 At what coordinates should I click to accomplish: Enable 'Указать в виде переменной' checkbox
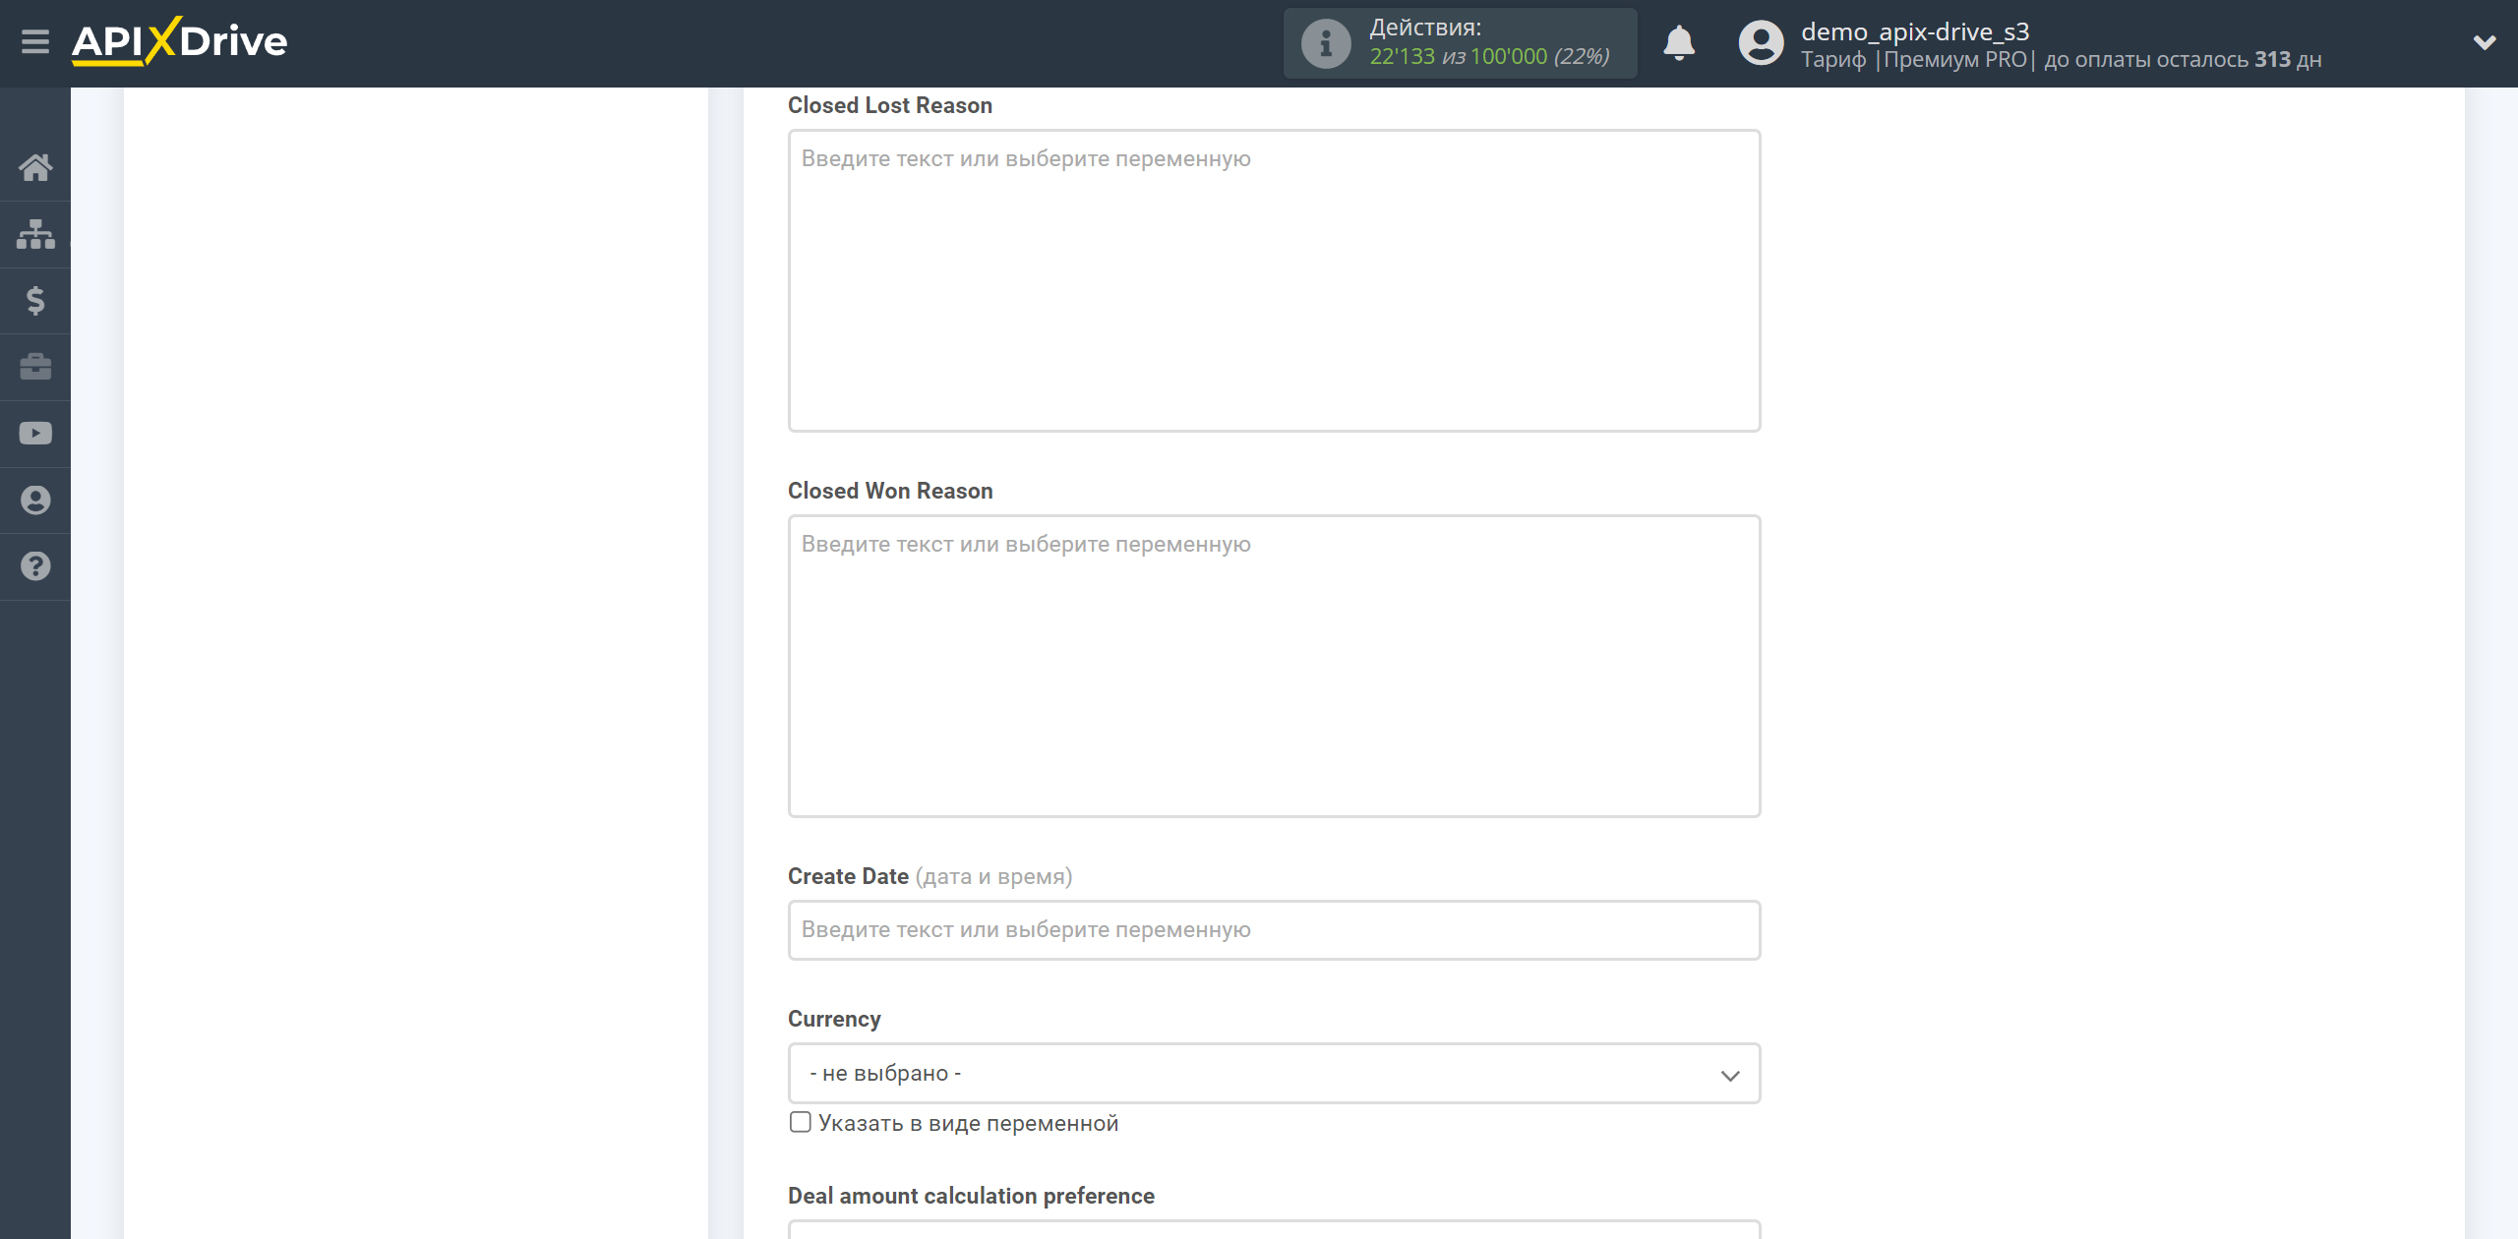tap(801, 1122)
